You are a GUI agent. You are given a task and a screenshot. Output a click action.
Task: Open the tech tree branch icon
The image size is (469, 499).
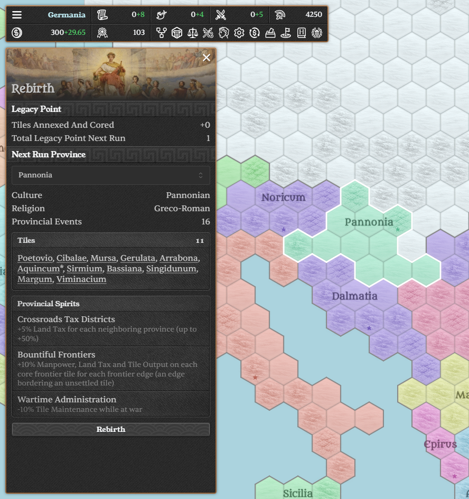(162, 33)
